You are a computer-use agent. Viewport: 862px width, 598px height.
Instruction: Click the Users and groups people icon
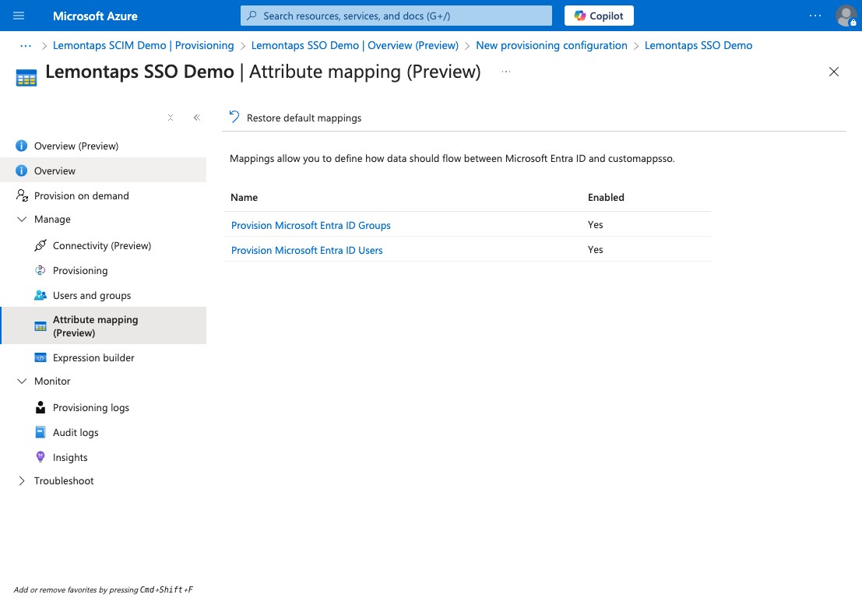40,295
